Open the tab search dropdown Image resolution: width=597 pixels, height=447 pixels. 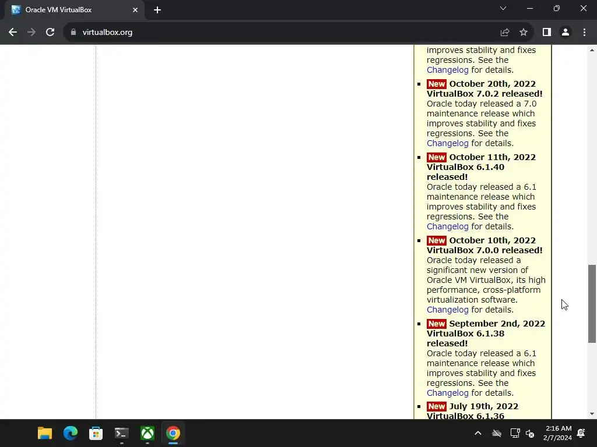pyautogui.click(x=503, y=8)
